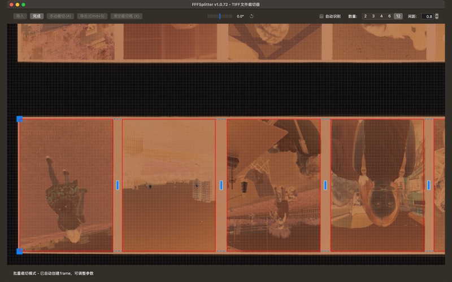
Task: Click the 导入 import button
Action: (20, 16)
